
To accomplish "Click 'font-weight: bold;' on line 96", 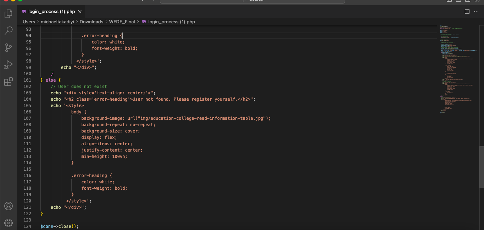I will tap(115, 48).
